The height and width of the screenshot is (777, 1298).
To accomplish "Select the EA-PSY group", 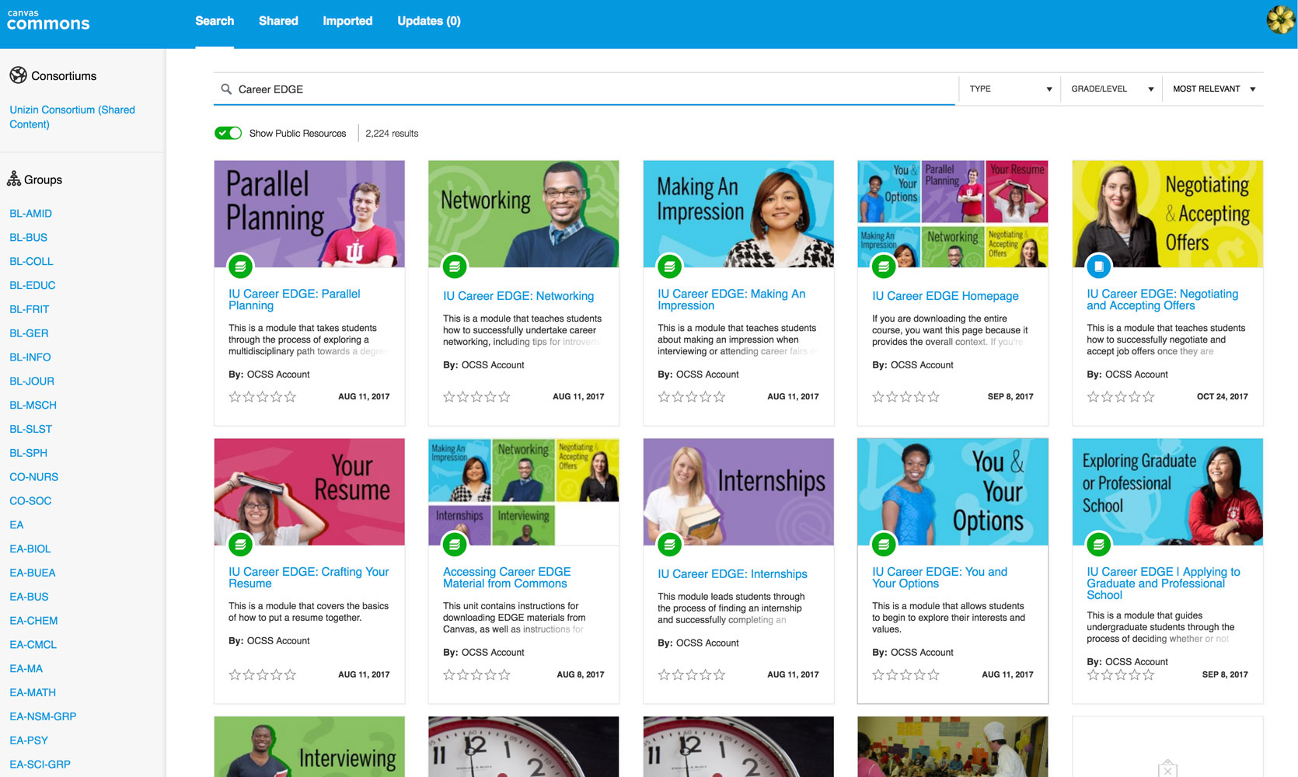I will [x=29, y=740].
